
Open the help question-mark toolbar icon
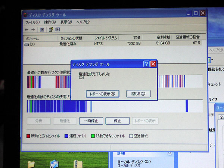(x=51, y=29)
